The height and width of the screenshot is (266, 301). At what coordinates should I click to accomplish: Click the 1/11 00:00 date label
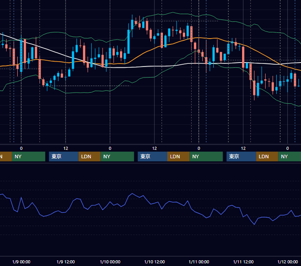(x=199, y=262)
